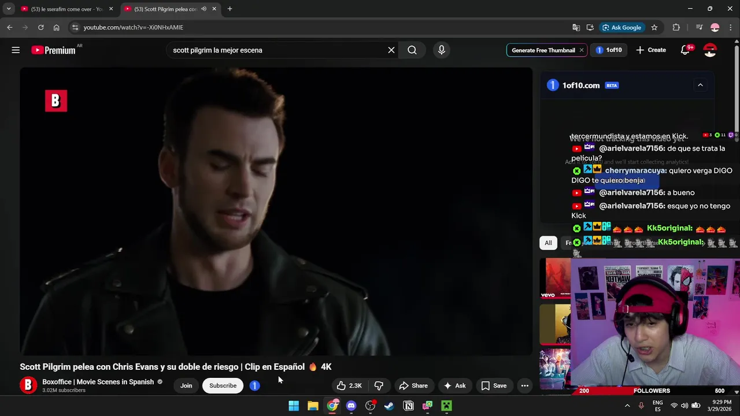
Task: Start voice search with the microphone
Action: point(442,50)
